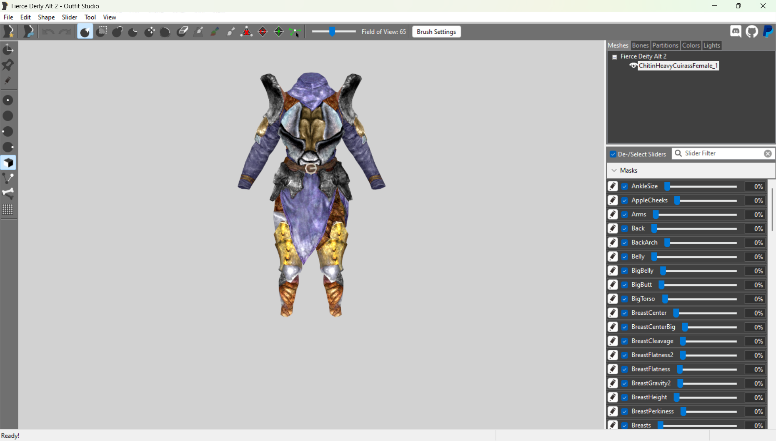Screen dimensions: 776x441
Task: Open the Slider menu
Action: pos(70,17)
